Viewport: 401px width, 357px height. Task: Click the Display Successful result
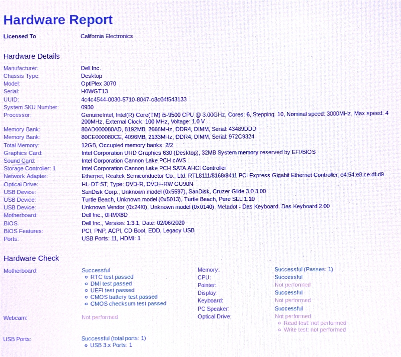tap(289, 293)
